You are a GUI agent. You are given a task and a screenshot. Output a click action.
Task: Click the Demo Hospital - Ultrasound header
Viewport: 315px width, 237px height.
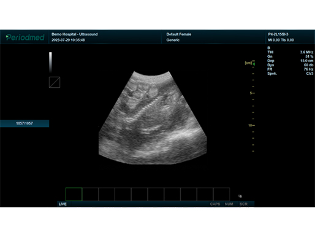[x=75, y=34]
